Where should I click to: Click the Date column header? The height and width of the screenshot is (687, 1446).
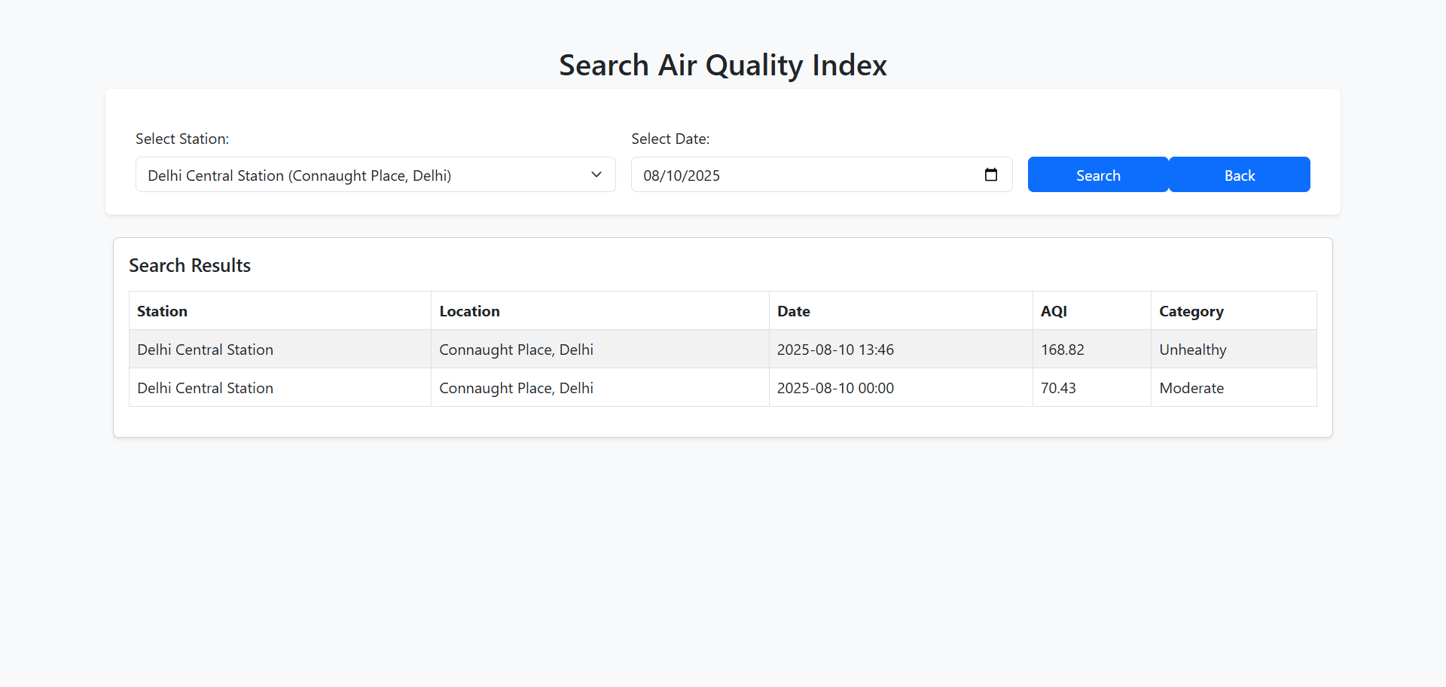point(793,310)
